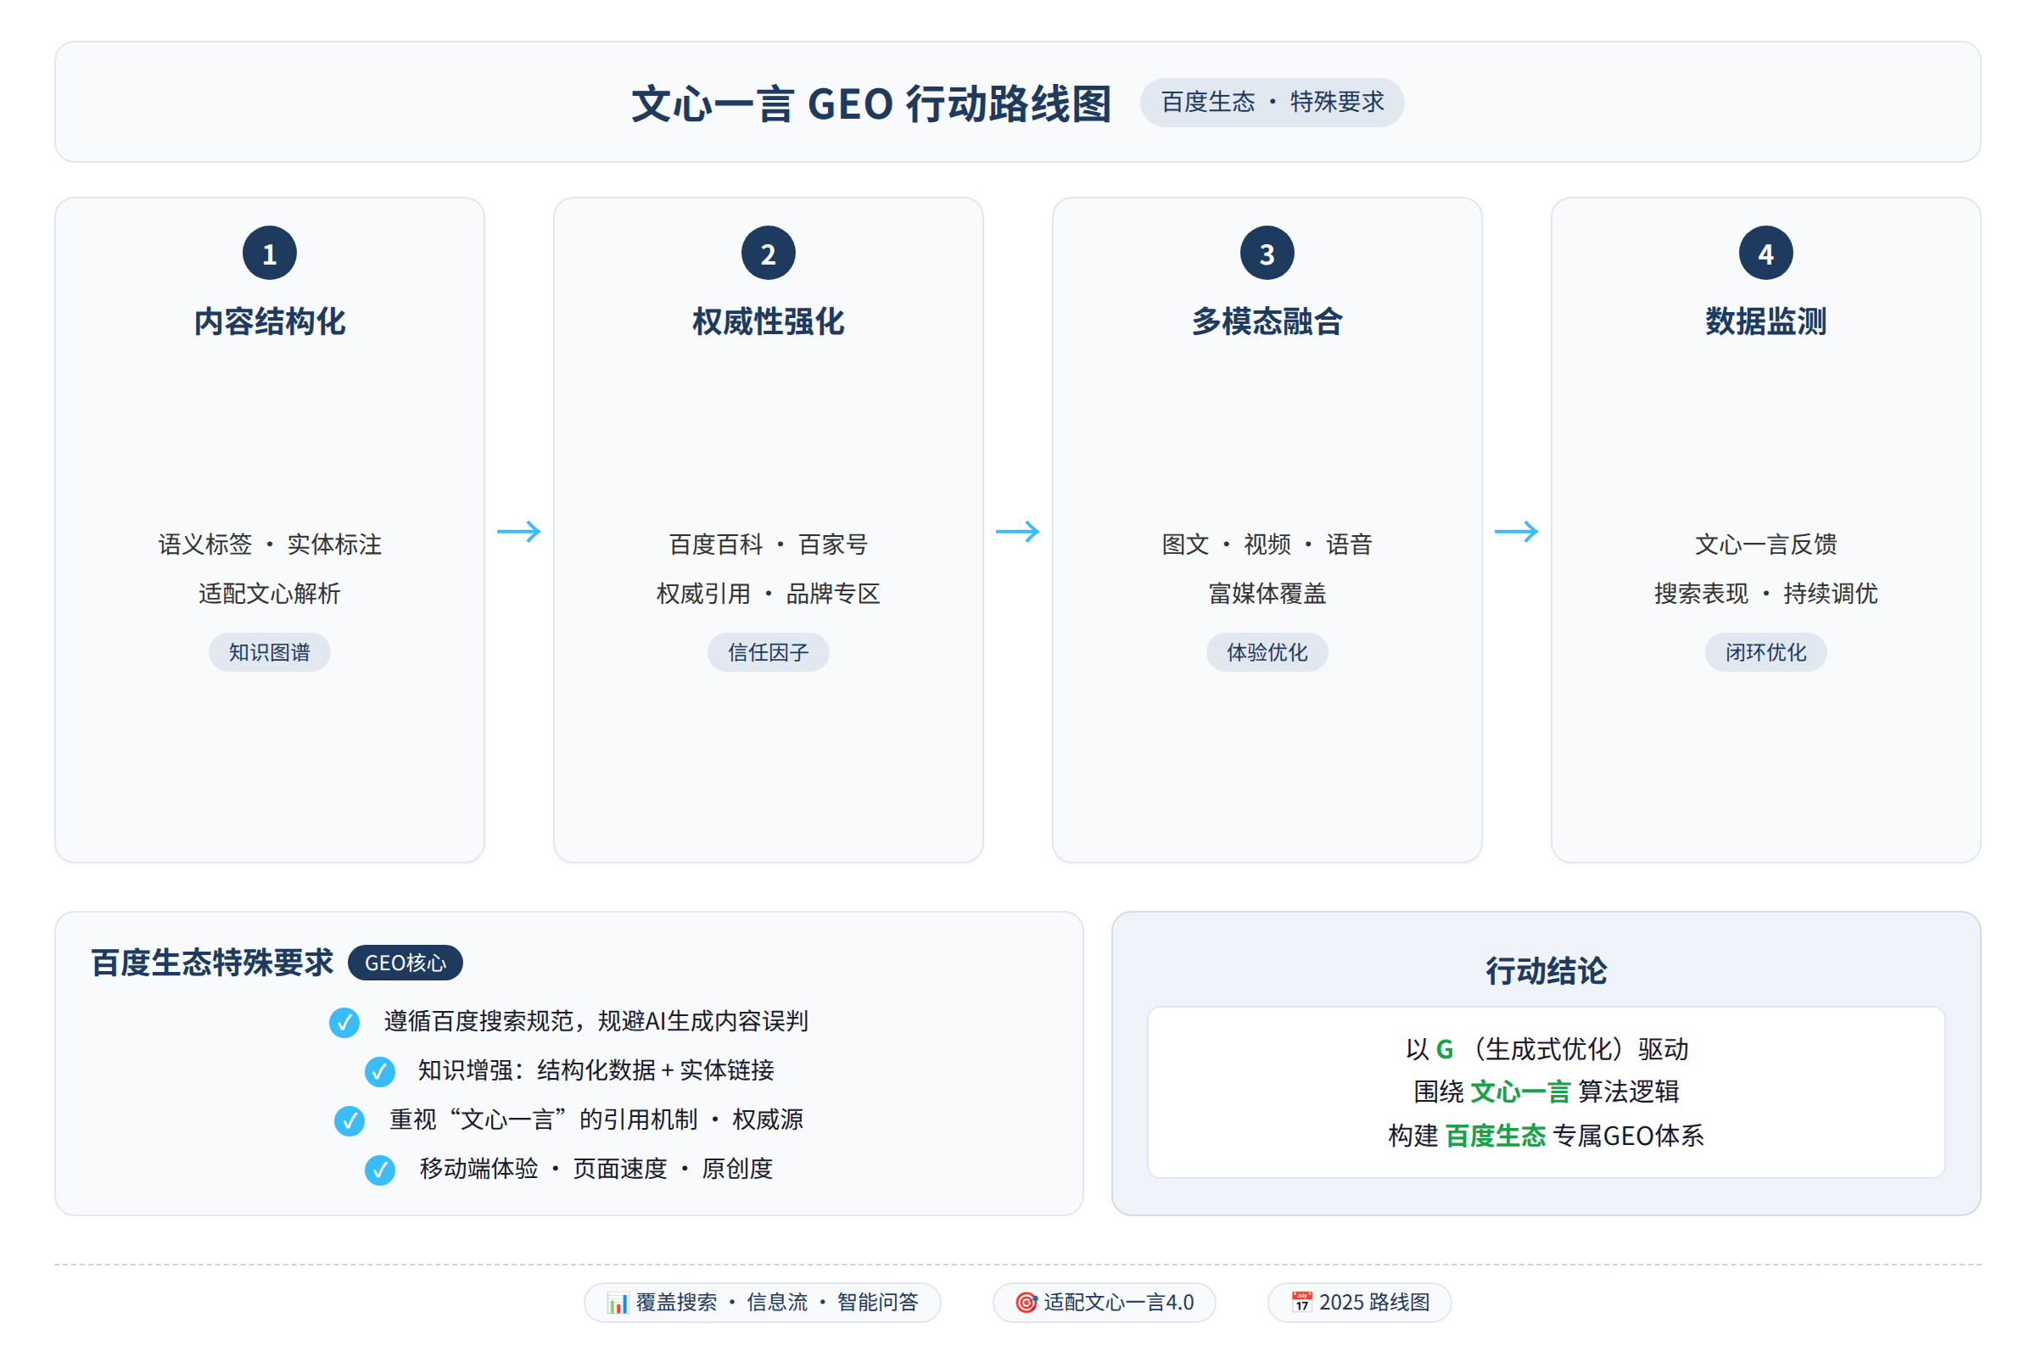Click the line 重视"文心一言"的引用机制 · 权威源
The image size is (2036, 1357).
point(596,1120)
